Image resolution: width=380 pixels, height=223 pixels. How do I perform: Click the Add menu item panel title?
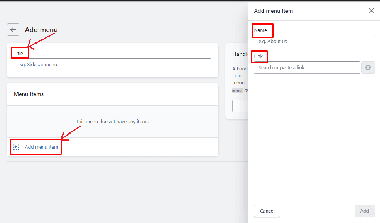(274, 11)
